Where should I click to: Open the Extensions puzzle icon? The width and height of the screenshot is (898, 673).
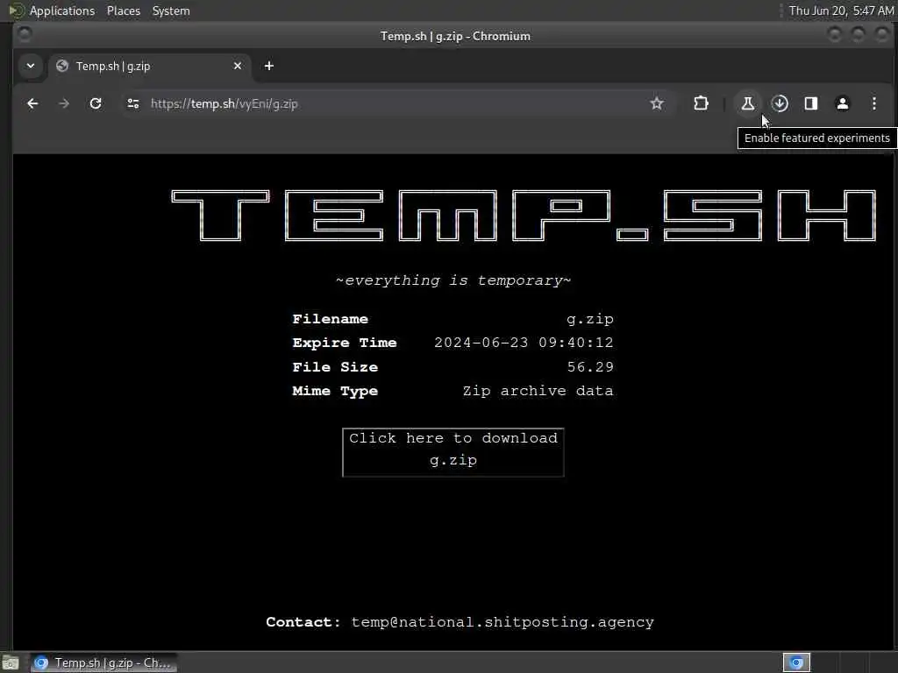tap(701, 103)
